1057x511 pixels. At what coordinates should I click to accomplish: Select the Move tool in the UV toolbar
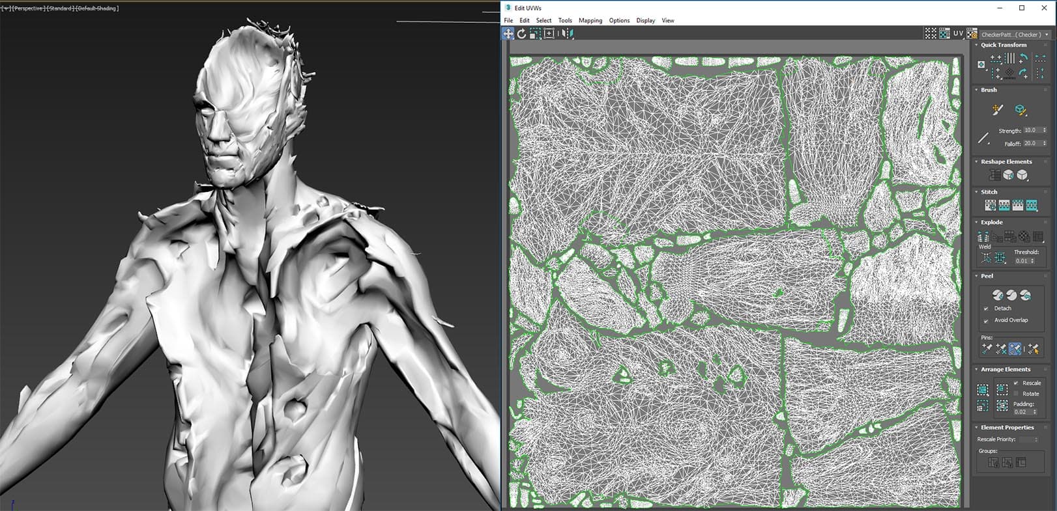pyautogui.click(x=508, y=34)
